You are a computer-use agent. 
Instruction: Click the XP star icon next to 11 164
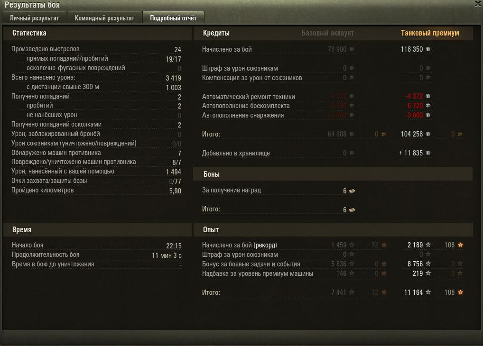pos(428,292)
